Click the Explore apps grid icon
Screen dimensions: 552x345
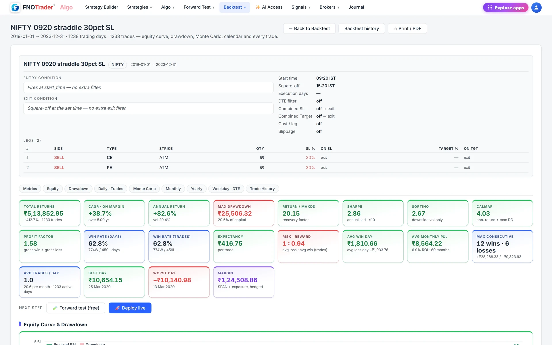(x=490, y=7)
